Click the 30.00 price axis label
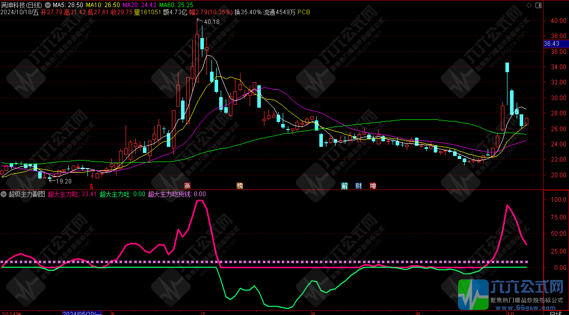The height and width of the screenshot is (315, 569). tap(558, 98)
